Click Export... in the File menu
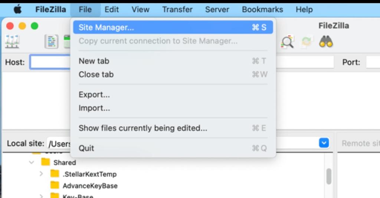This screenshot has height=198, width=380. [94, 95]
